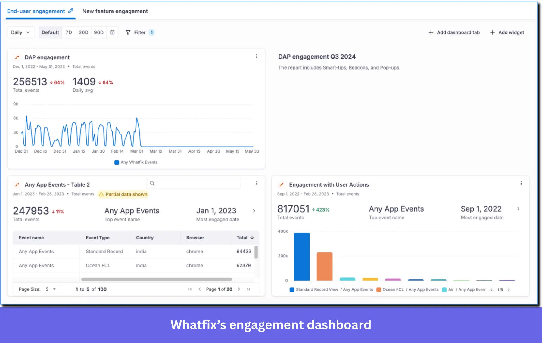Select the 30D date range
This screenshot has height=343, width=542.
pos(83,32)
